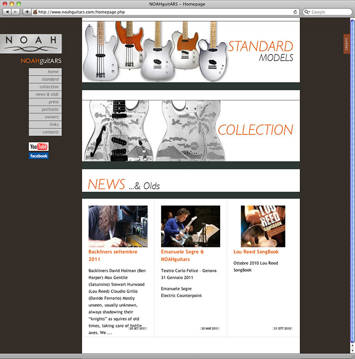355x359 pixels.
Task: Click the window title NOAHguitARS - Homepage
Action: [x=177, y=4]
